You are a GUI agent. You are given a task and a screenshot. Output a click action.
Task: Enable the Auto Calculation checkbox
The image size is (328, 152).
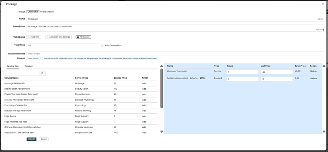pyautogui.click(x=102, y=45)
